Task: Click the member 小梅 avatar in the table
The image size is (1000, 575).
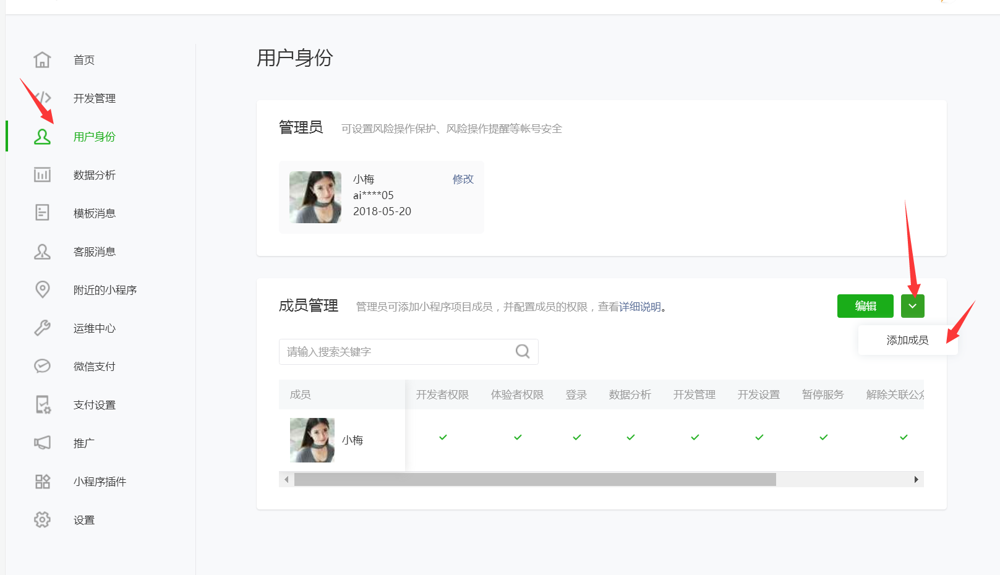Action: [x=312, y=440]
